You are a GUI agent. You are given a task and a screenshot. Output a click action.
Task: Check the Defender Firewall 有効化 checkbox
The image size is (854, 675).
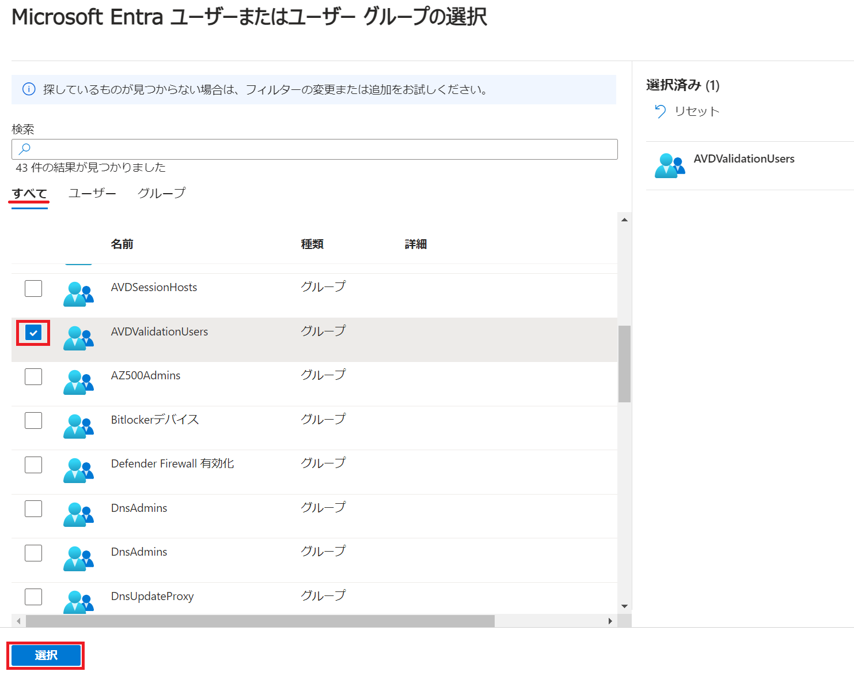[33, 465]
